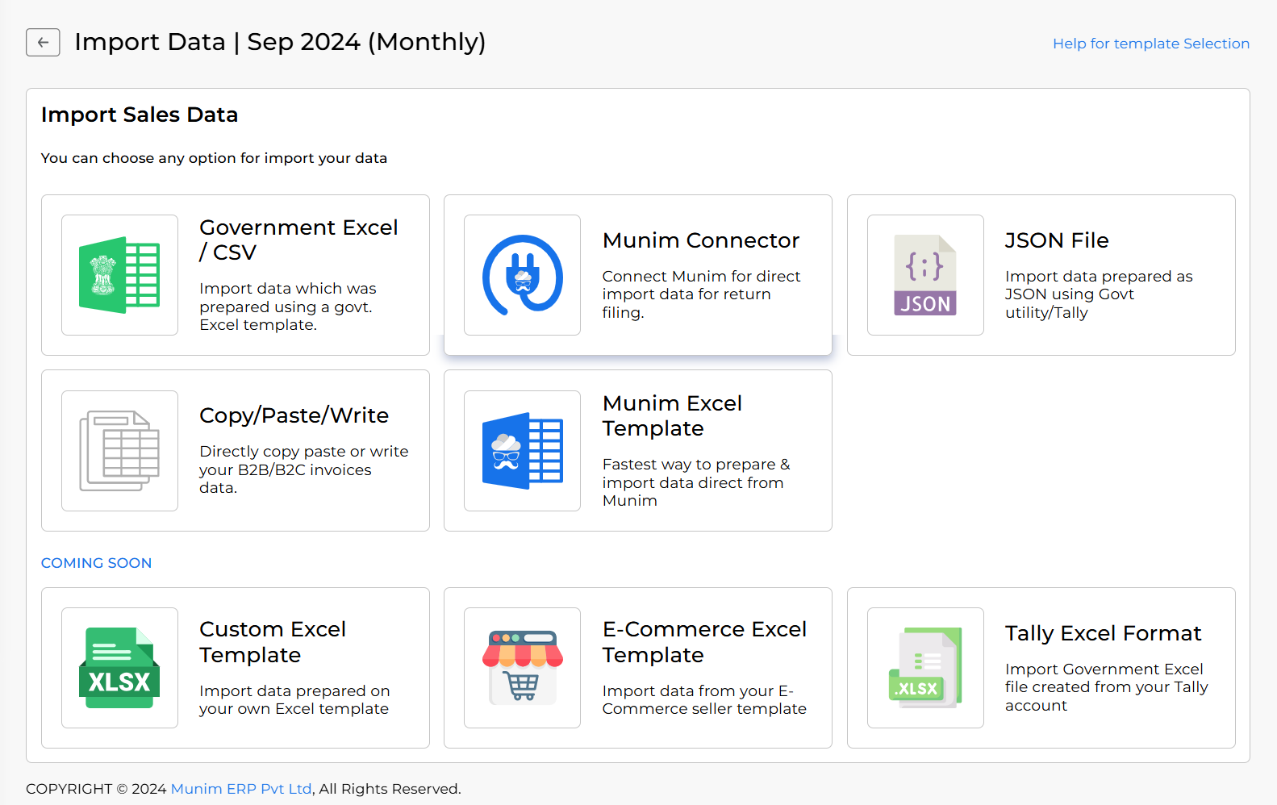
Task: Select the Munim Excel Template blue icon
Action: pos(522,451)
